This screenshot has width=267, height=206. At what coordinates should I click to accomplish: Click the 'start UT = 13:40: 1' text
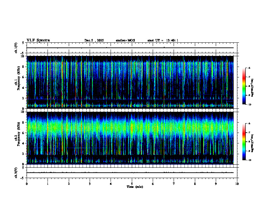coord(163,40)
